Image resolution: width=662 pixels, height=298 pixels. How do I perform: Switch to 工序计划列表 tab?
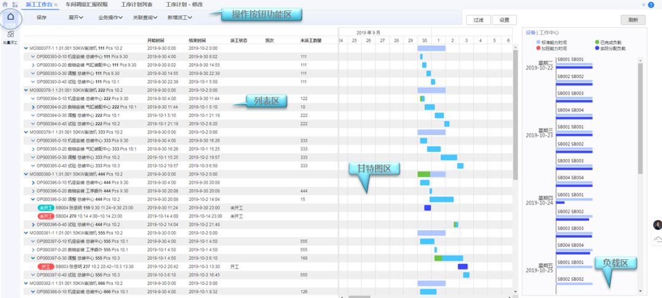point(136,4)
